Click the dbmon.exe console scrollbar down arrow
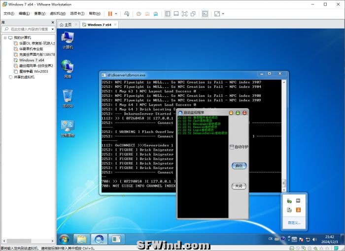This screenshot has width=345, height=251. pyautogui.click(x=284, y=190)
